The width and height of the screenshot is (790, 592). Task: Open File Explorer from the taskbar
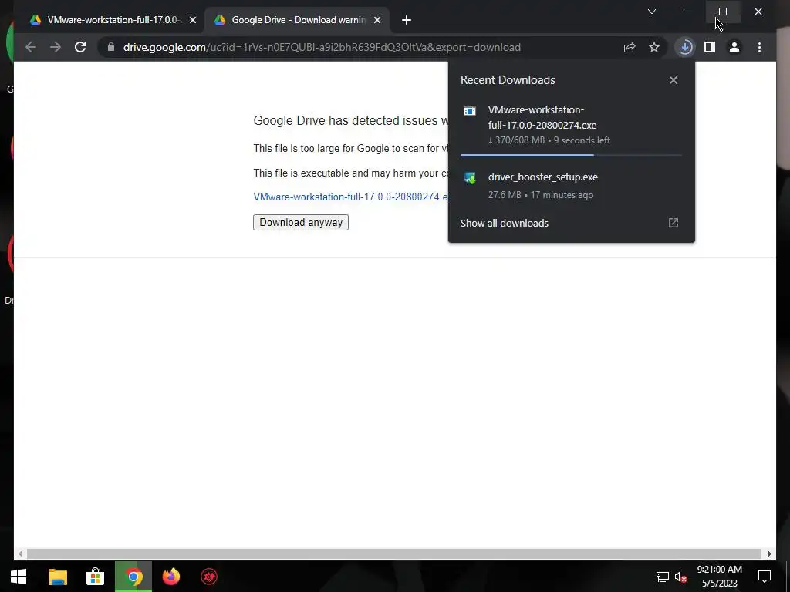pos(57,577)
